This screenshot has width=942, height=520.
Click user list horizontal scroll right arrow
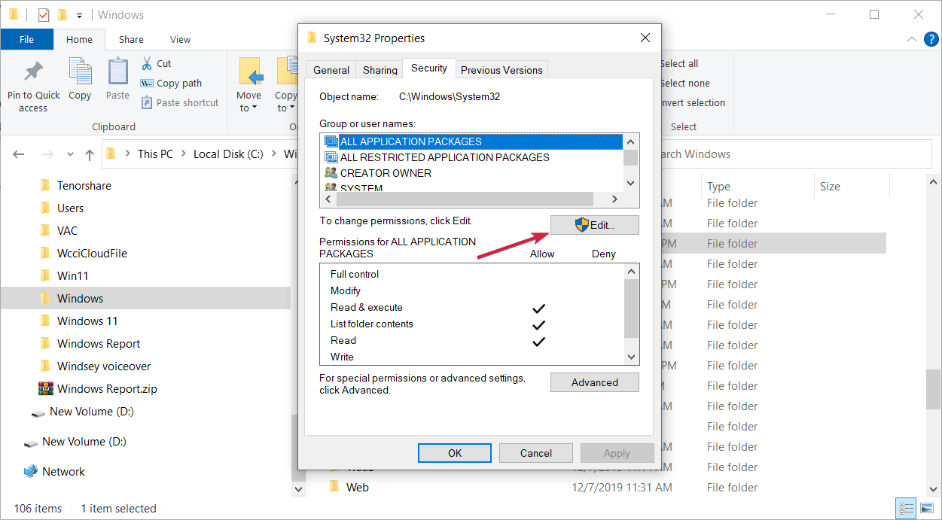[x=614, y=199]
